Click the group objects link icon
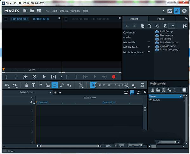190x154 pixels. point(62,85)
